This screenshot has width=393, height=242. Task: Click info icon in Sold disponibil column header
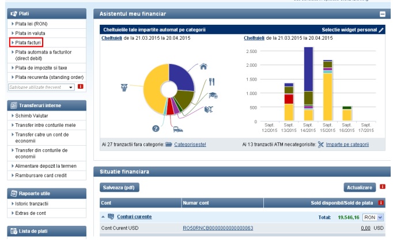381,203
